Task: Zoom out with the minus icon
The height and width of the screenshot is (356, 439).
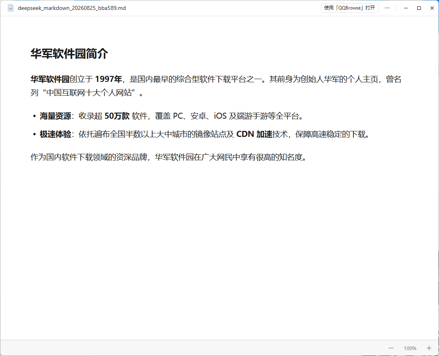Action: [391, 348]
